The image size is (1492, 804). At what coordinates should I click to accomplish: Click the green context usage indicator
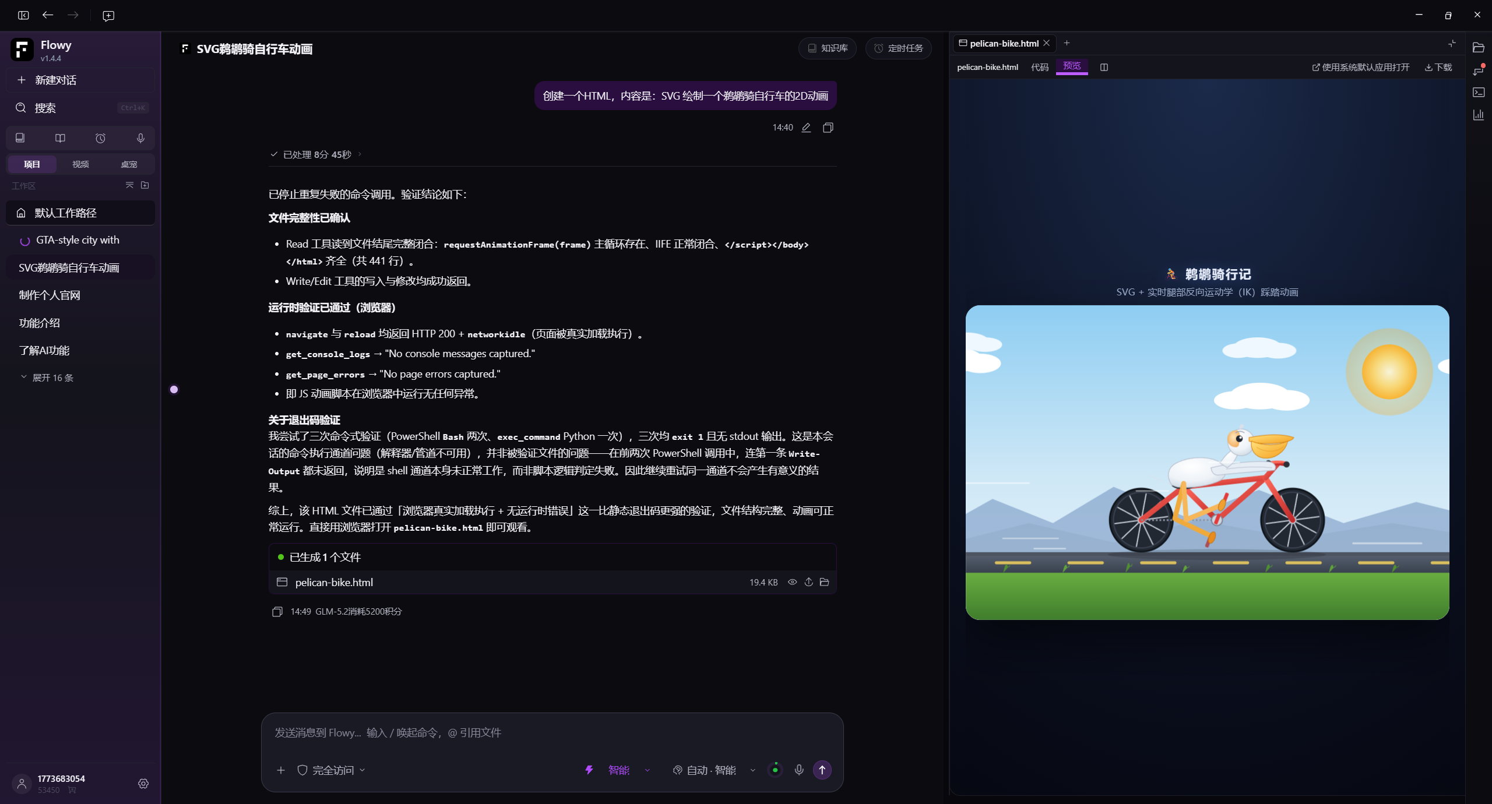click(x=775, y=770)
